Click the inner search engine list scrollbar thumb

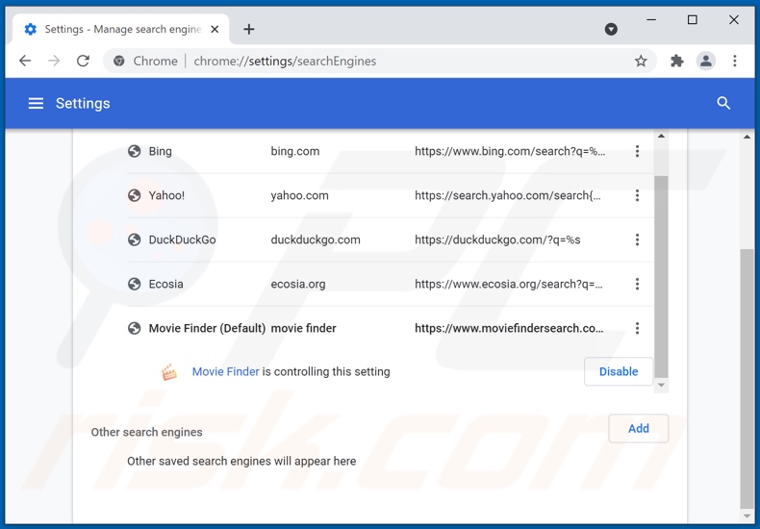(661, 277)
